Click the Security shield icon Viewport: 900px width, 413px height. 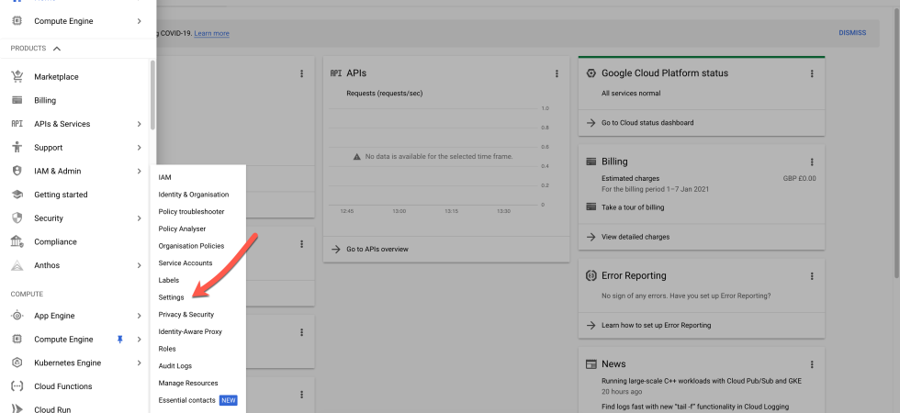coord(17,218)
